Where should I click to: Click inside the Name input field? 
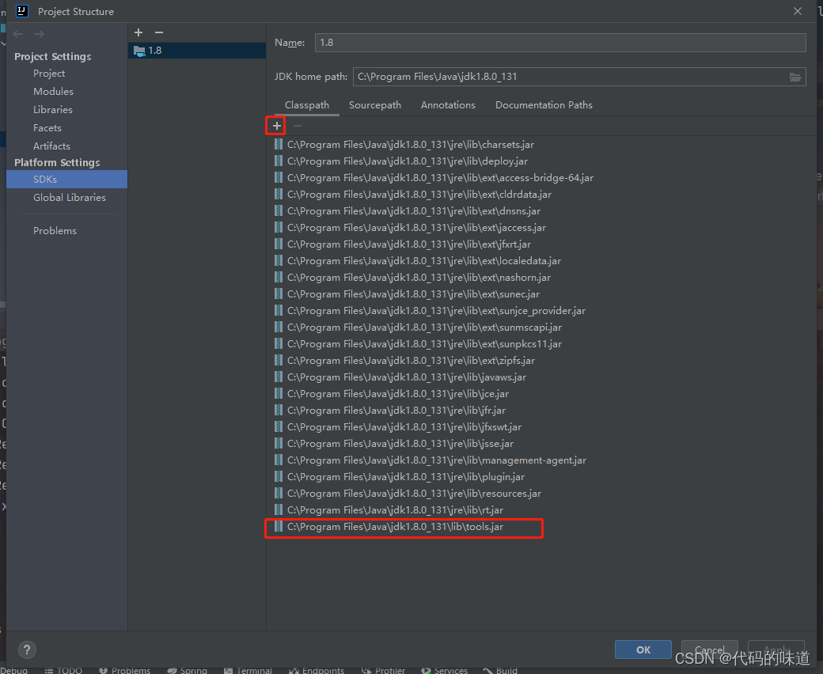554,42
